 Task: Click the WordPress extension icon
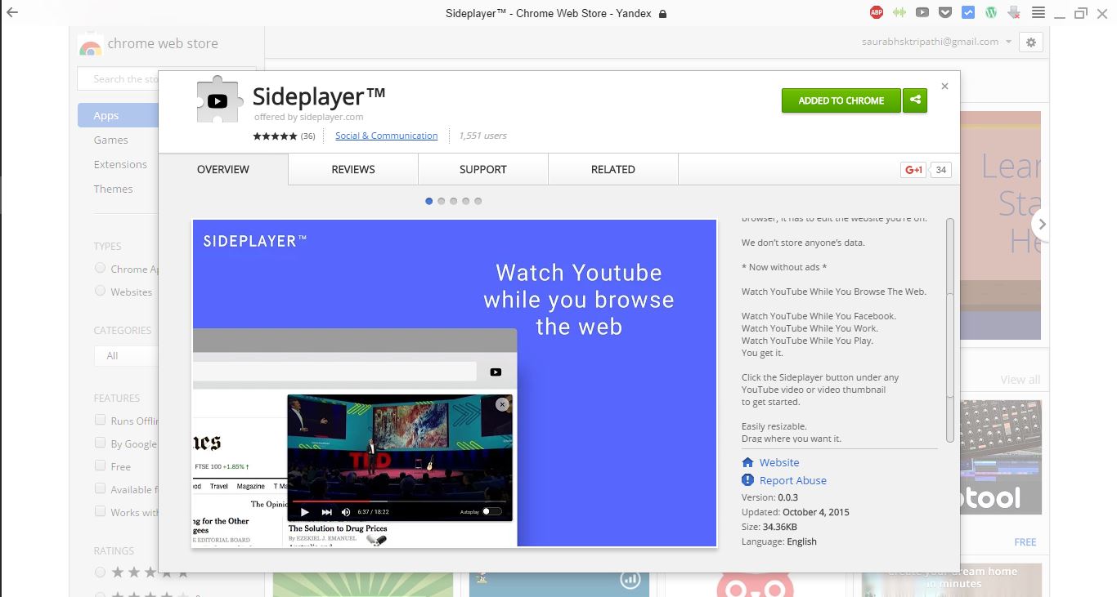pos(991,12)
